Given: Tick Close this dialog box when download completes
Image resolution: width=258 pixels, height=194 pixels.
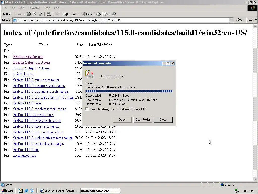Looking at the screenshot, I should (87, 109).
